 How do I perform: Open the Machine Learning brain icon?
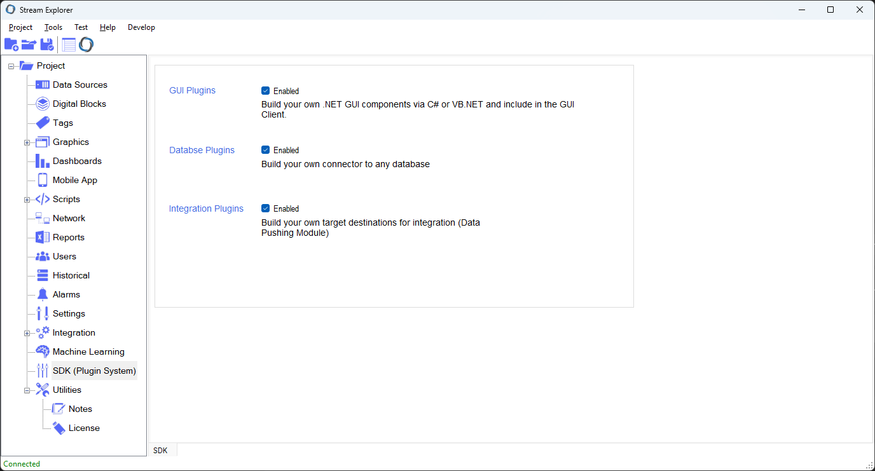43,352
